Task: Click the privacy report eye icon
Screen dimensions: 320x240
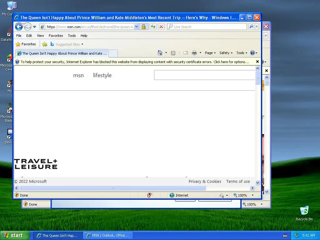Action: 149,195
